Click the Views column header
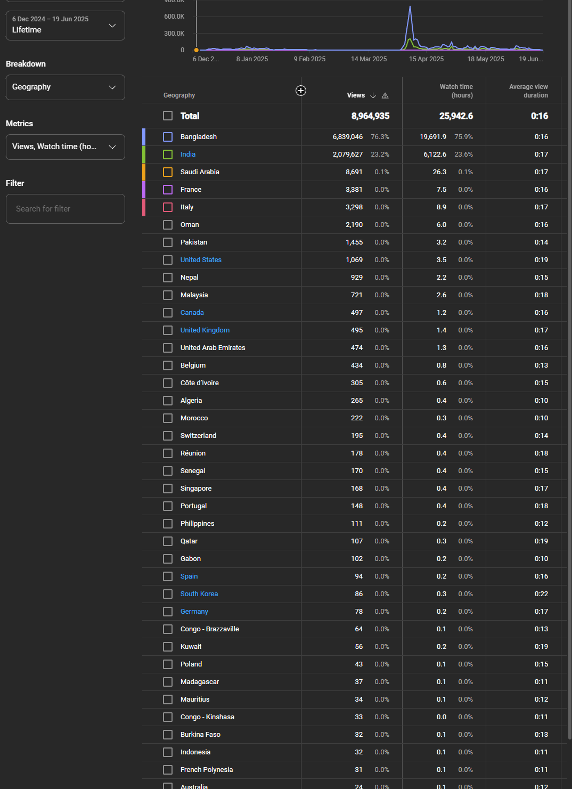This screenshot has width=572, height=789. click(355, 95)
